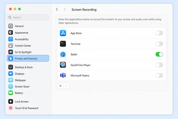Image resolution: width=178 pixels, height=119 pixels.
Task: Open Desktop & Dock label
Action: click(24, 67)
